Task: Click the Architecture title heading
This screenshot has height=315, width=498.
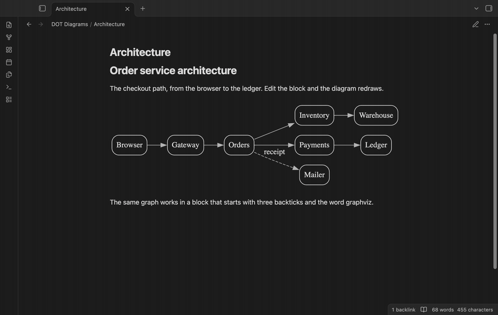Action: click(x=140, y=53)
